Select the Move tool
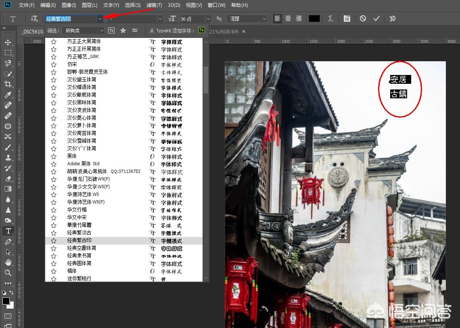 [8, 42]
